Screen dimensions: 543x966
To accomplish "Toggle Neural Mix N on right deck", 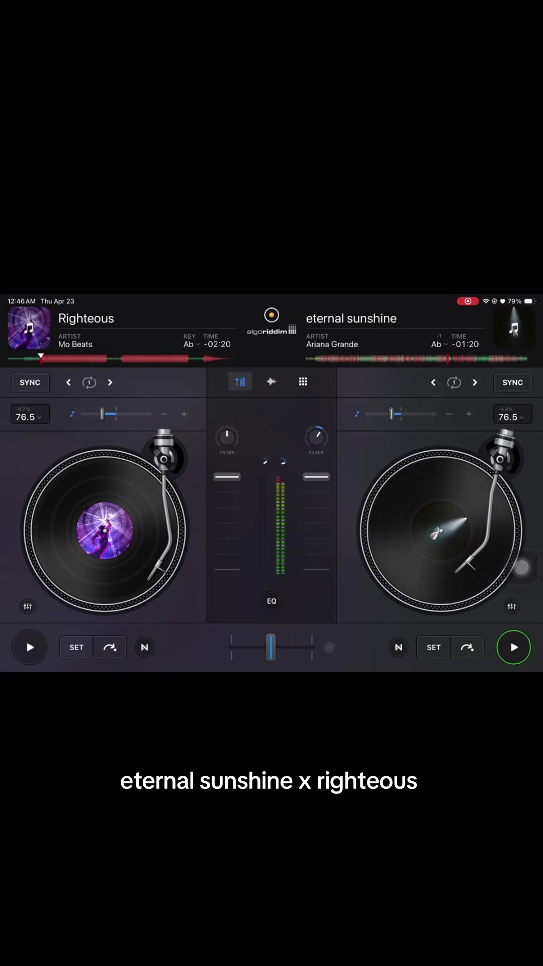I will click(x=399, y=647).
